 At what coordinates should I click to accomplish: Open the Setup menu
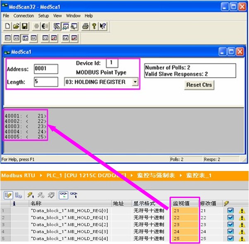click(x=43, y=16)
